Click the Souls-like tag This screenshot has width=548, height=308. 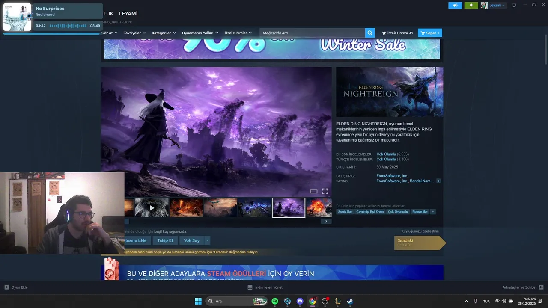[345, 212]
